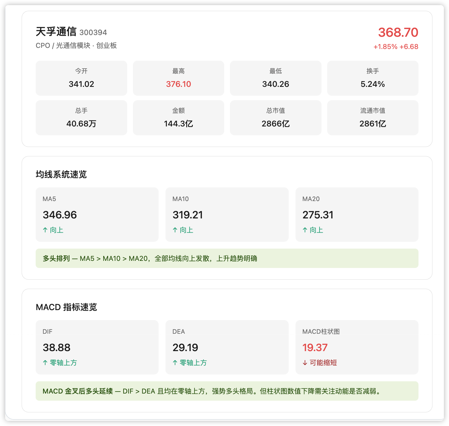Click the MACD 指标速览 section title

[x=66, y=307]
